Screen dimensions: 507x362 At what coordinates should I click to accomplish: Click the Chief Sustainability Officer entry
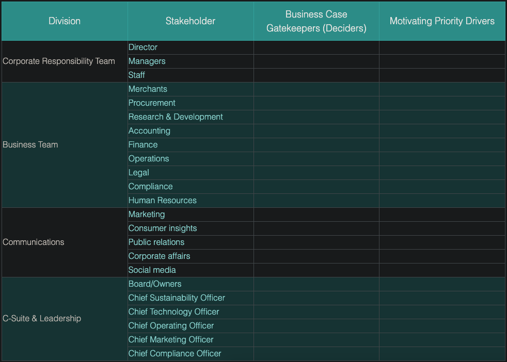tap(177, 298)
